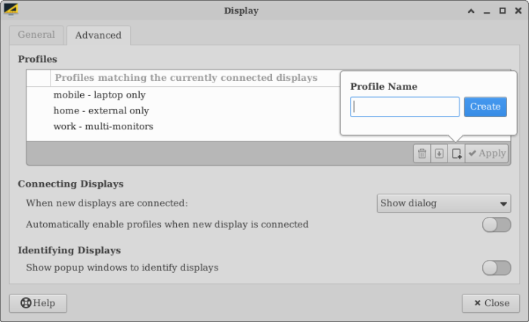Click the update profile down-arrow icon

click(439, 153)
